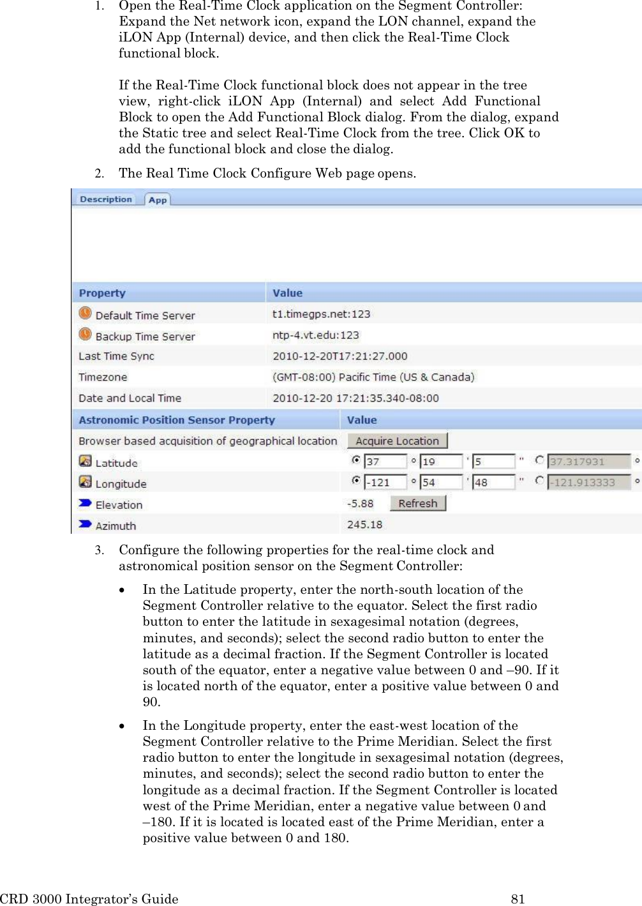The width and height of the screenshot is (642, 906).
Task: Switch to the App tab
Action: pyautogui.click(x=157, y=200)
